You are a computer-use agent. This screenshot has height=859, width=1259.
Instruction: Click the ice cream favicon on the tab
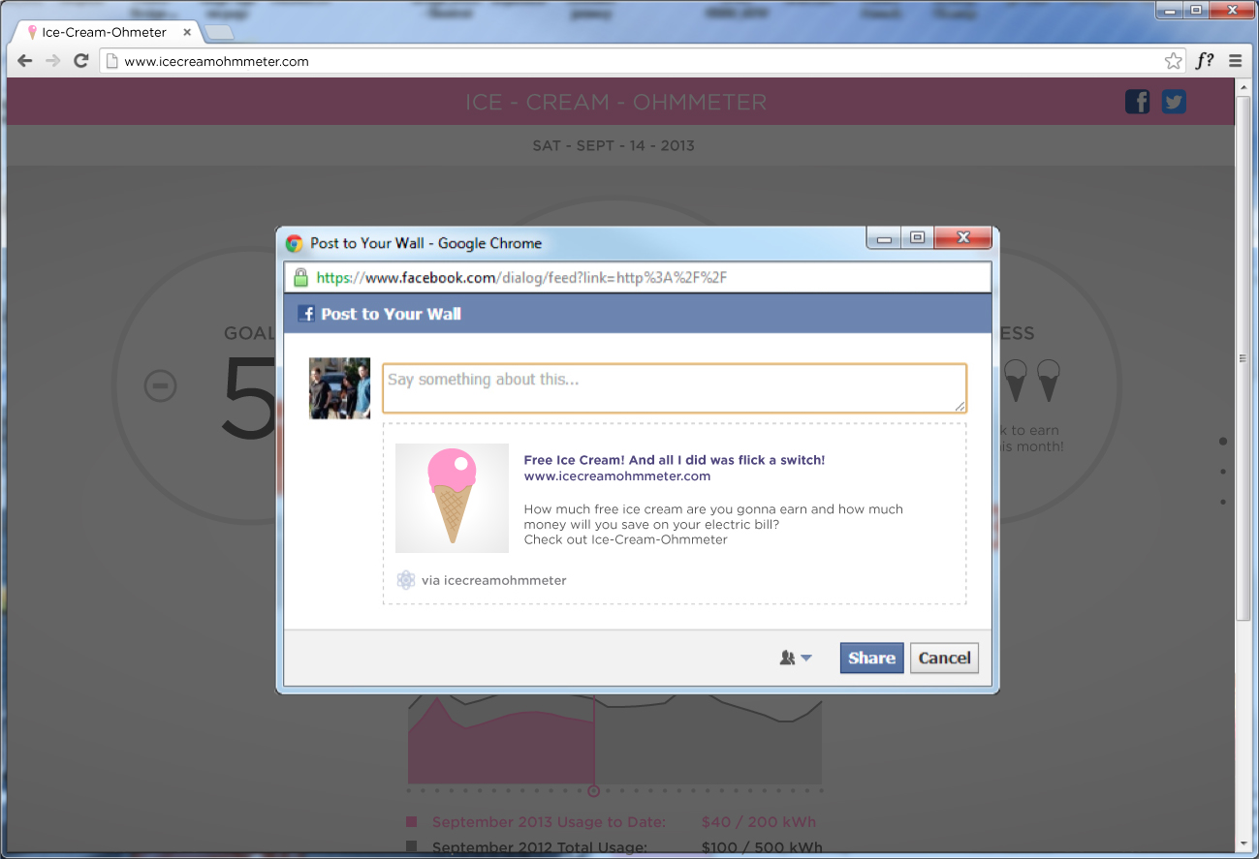coord(32,32)
